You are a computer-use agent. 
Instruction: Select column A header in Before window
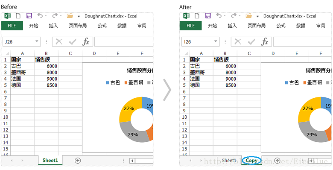[x=22, y=53]
